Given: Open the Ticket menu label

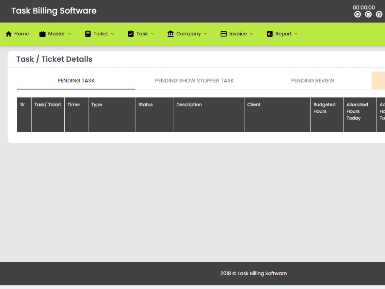Looking at the screenshot, I should tap(100, 34).
